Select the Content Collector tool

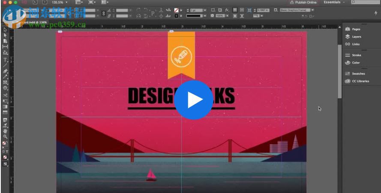point(5,52)
